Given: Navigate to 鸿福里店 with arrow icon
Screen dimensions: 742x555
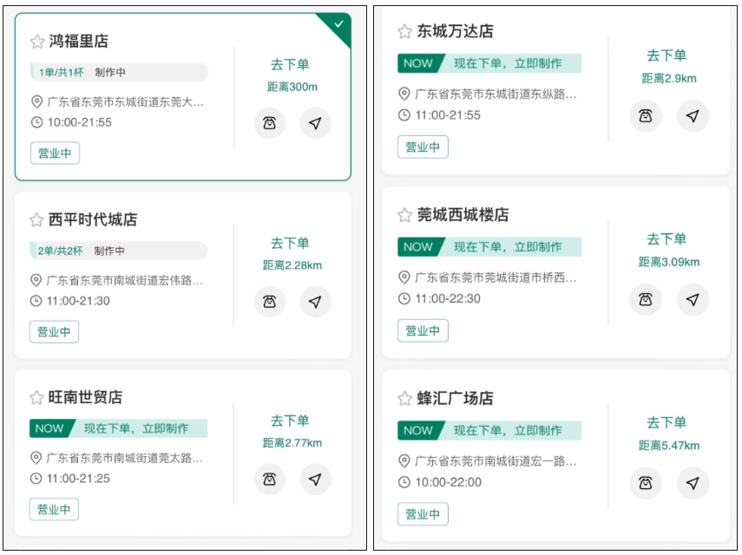Looking at the screenshot, I should click(x=315, y=123).
